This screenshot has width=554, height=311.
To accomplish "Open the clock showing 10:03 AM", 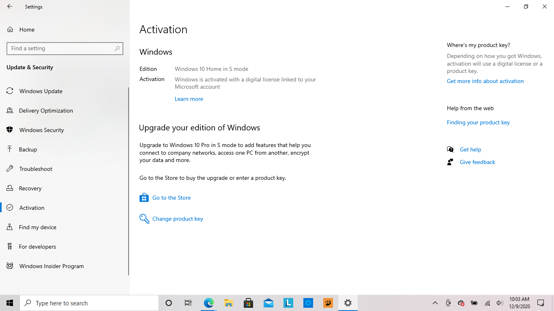I will (520, 303).
